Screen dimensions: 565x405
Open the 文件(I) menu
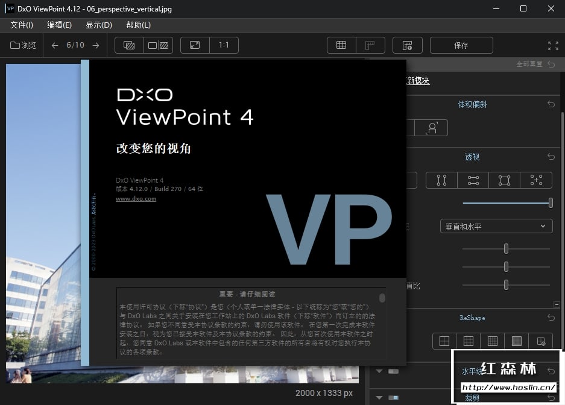click(22, 25)
